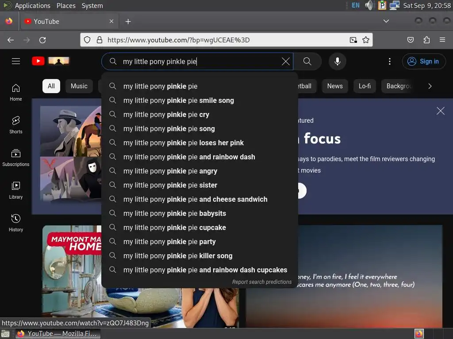Select the Lo-fi filter chip
Image resolution: width=453 pixels, height=339 pixels.
click(365, 86)
